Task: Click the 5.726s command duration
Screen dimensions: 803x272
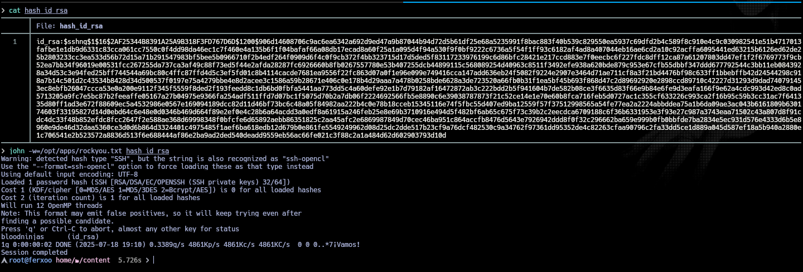Action: click(130, 260)
